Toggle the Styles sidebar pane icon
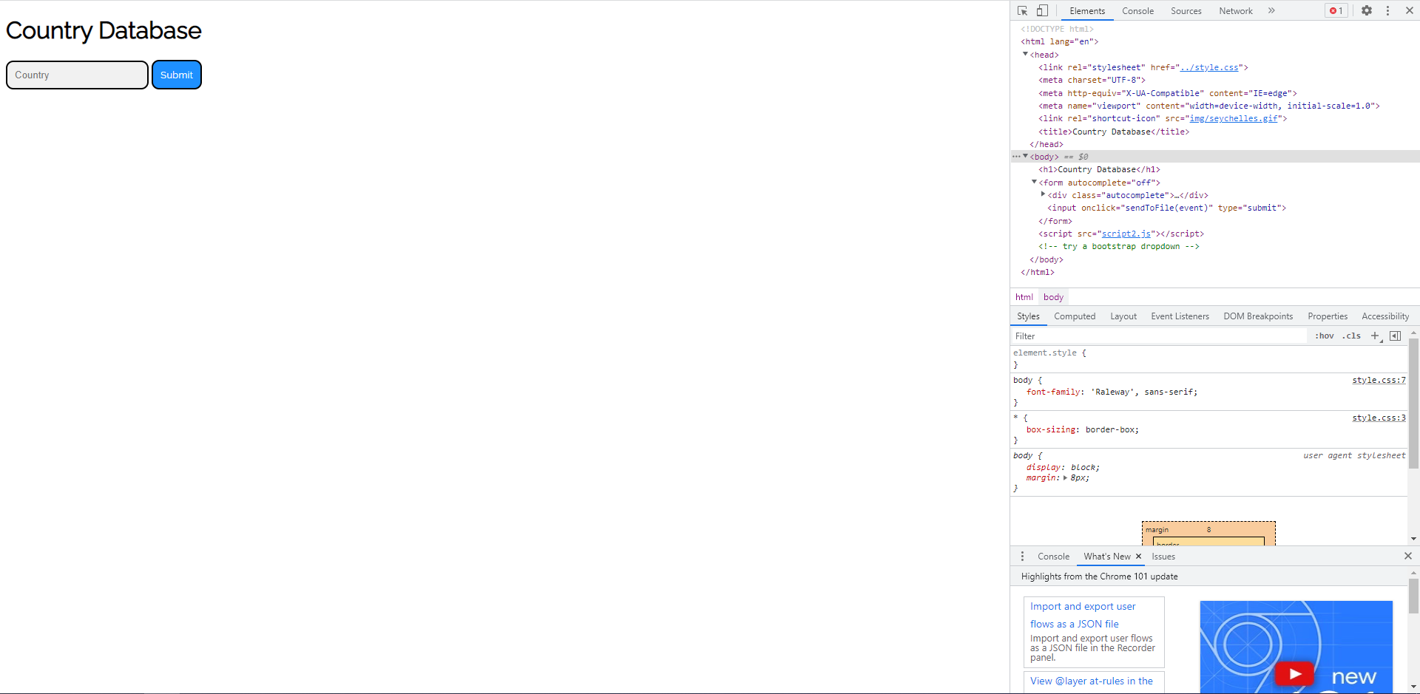The image size is (1420, 694). click(1395, 336)
